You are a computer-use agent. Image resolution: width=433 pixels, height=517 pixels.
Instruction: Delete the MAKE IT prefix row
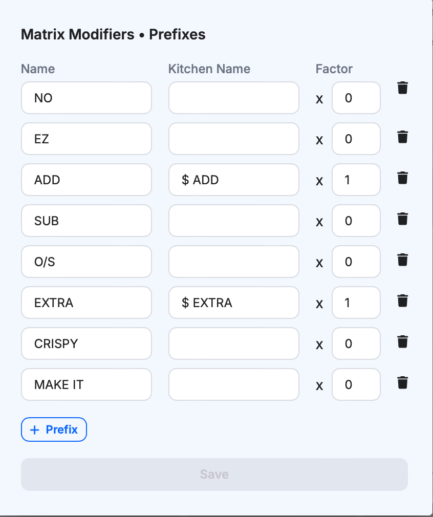coord(403,382)
